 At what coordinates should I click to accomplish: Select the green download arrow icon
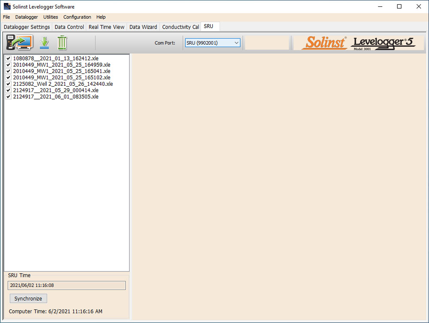tap(44, 42)
